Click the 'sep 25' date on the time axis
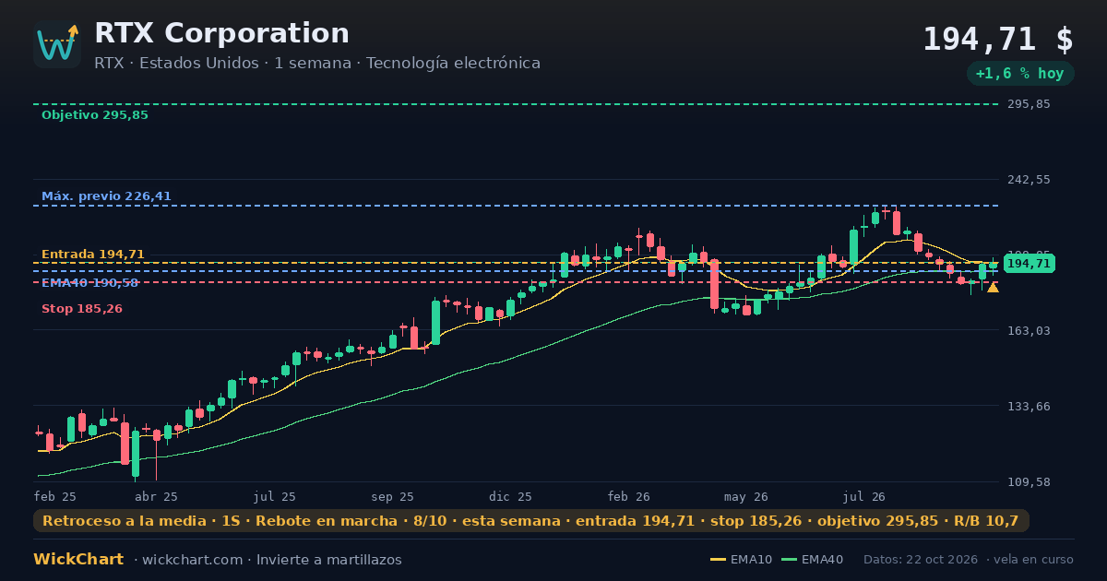This screenshot has height=581, width=1107. [x=393, y=496]
